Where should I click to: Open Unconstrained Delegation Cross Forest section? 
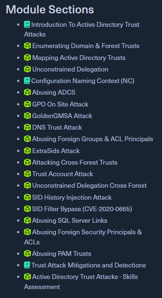point(90,186)
